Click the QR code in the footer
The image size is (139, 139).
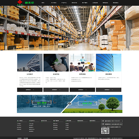tap(105, 131)
